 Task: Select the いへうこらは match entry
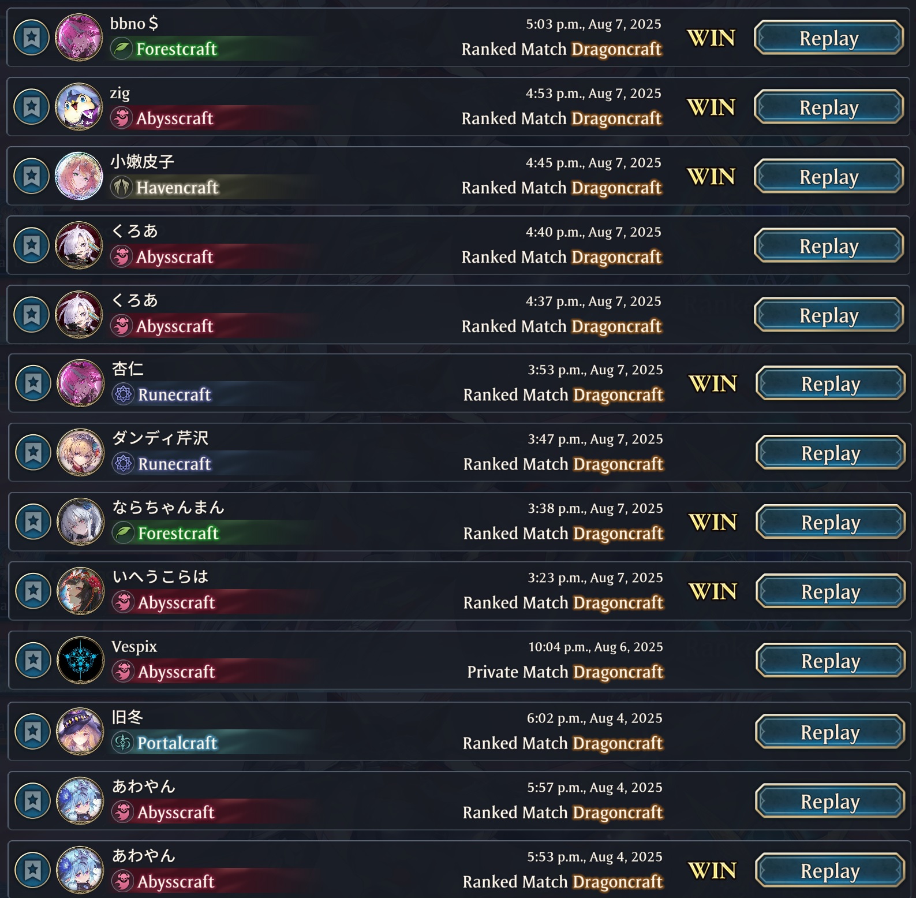pos(459,591)
